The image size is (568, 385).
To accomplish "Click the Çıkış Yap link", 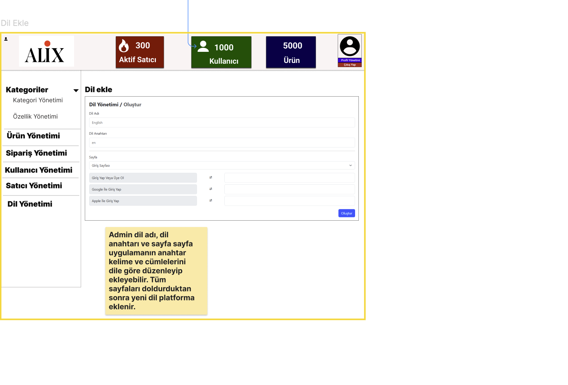I will point(350,65).
